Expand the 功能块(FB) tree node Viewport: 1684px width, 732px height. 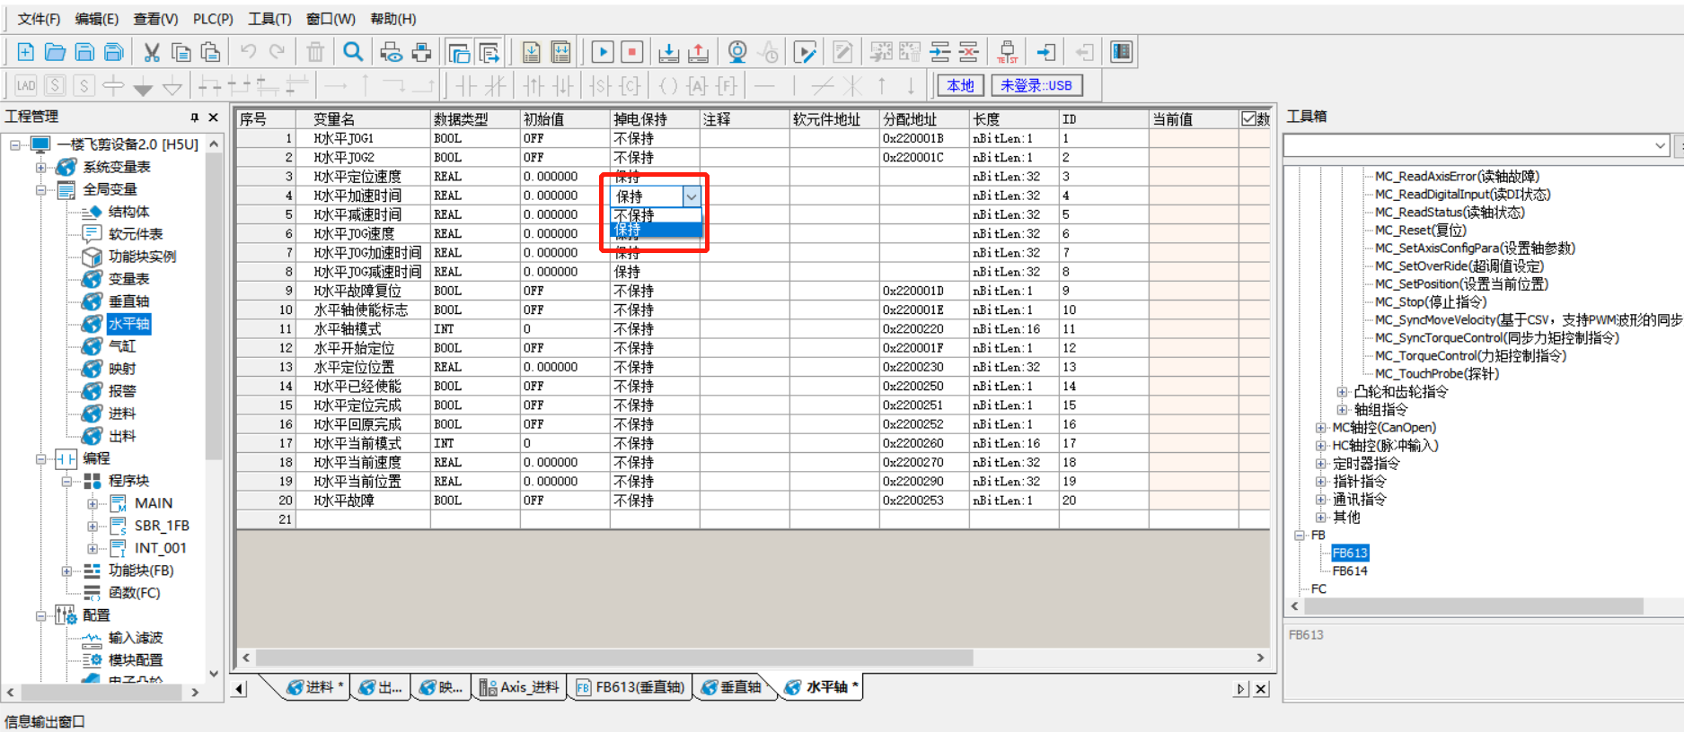[66, 571]
